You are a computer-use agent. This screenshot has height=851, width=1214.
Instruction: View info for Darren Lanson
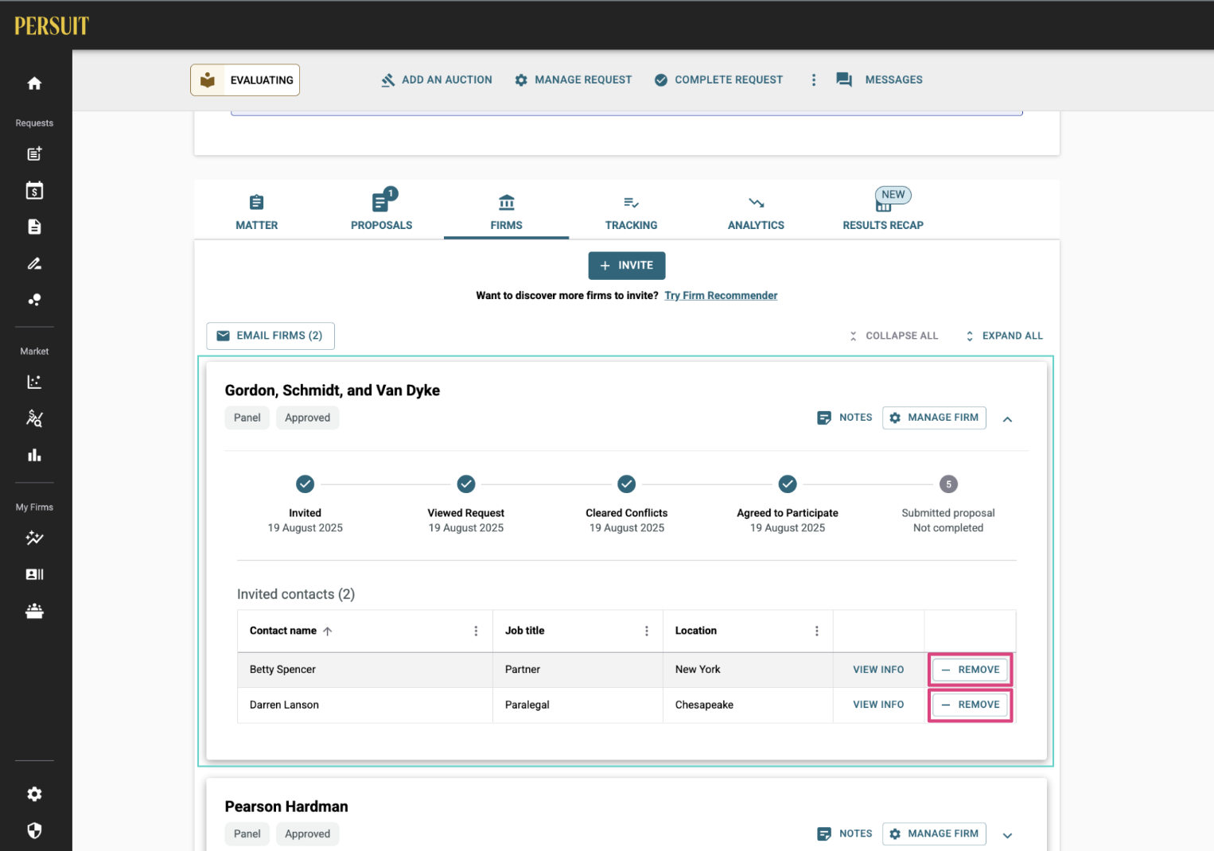[878, 705]
